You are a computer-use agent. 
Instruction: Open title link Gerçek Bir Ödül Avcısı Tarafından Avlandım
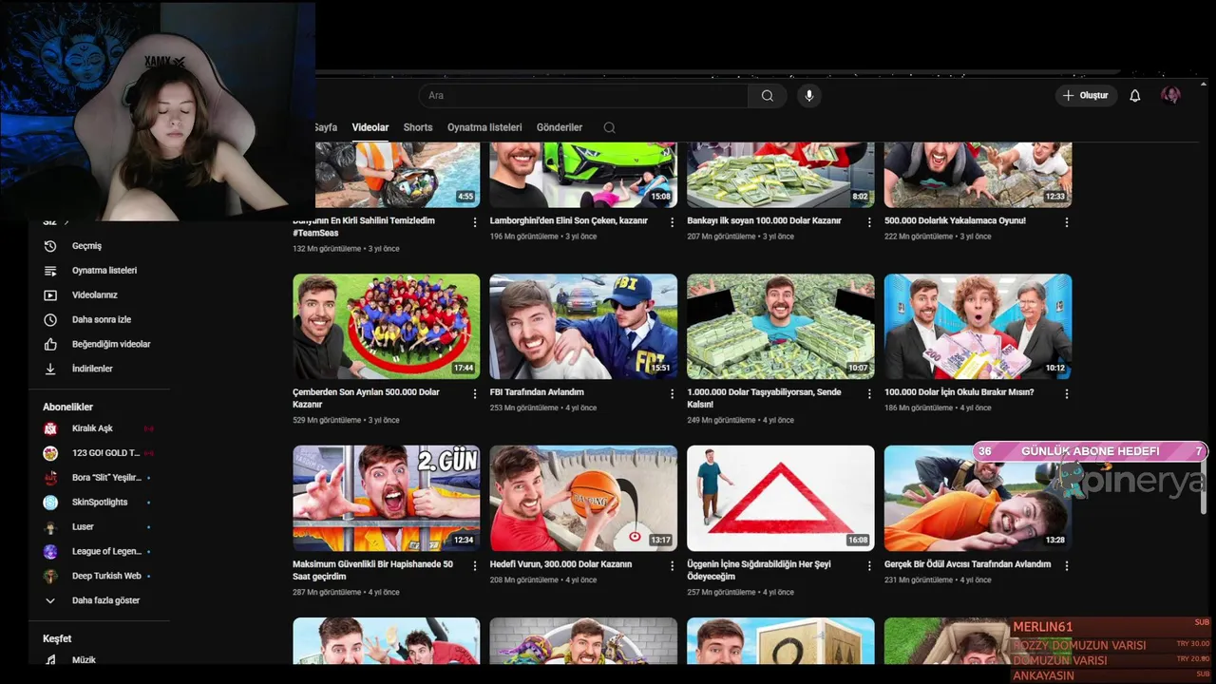967,564
